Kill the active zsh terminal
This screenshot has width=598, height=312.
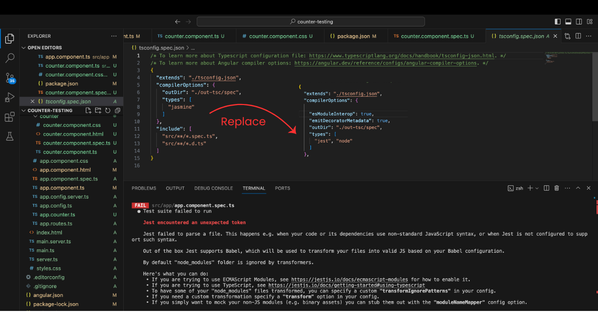556,188
